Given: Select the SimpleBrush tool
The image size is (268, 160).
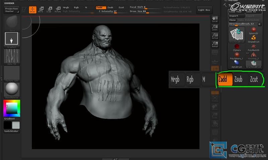Looking at the screenshot, I should pyautogui.click(x=254, y=39).
